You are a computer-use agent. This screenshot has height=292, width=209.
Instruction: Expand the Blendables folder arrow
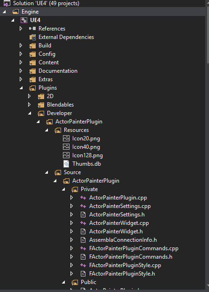tap(29, 105)
